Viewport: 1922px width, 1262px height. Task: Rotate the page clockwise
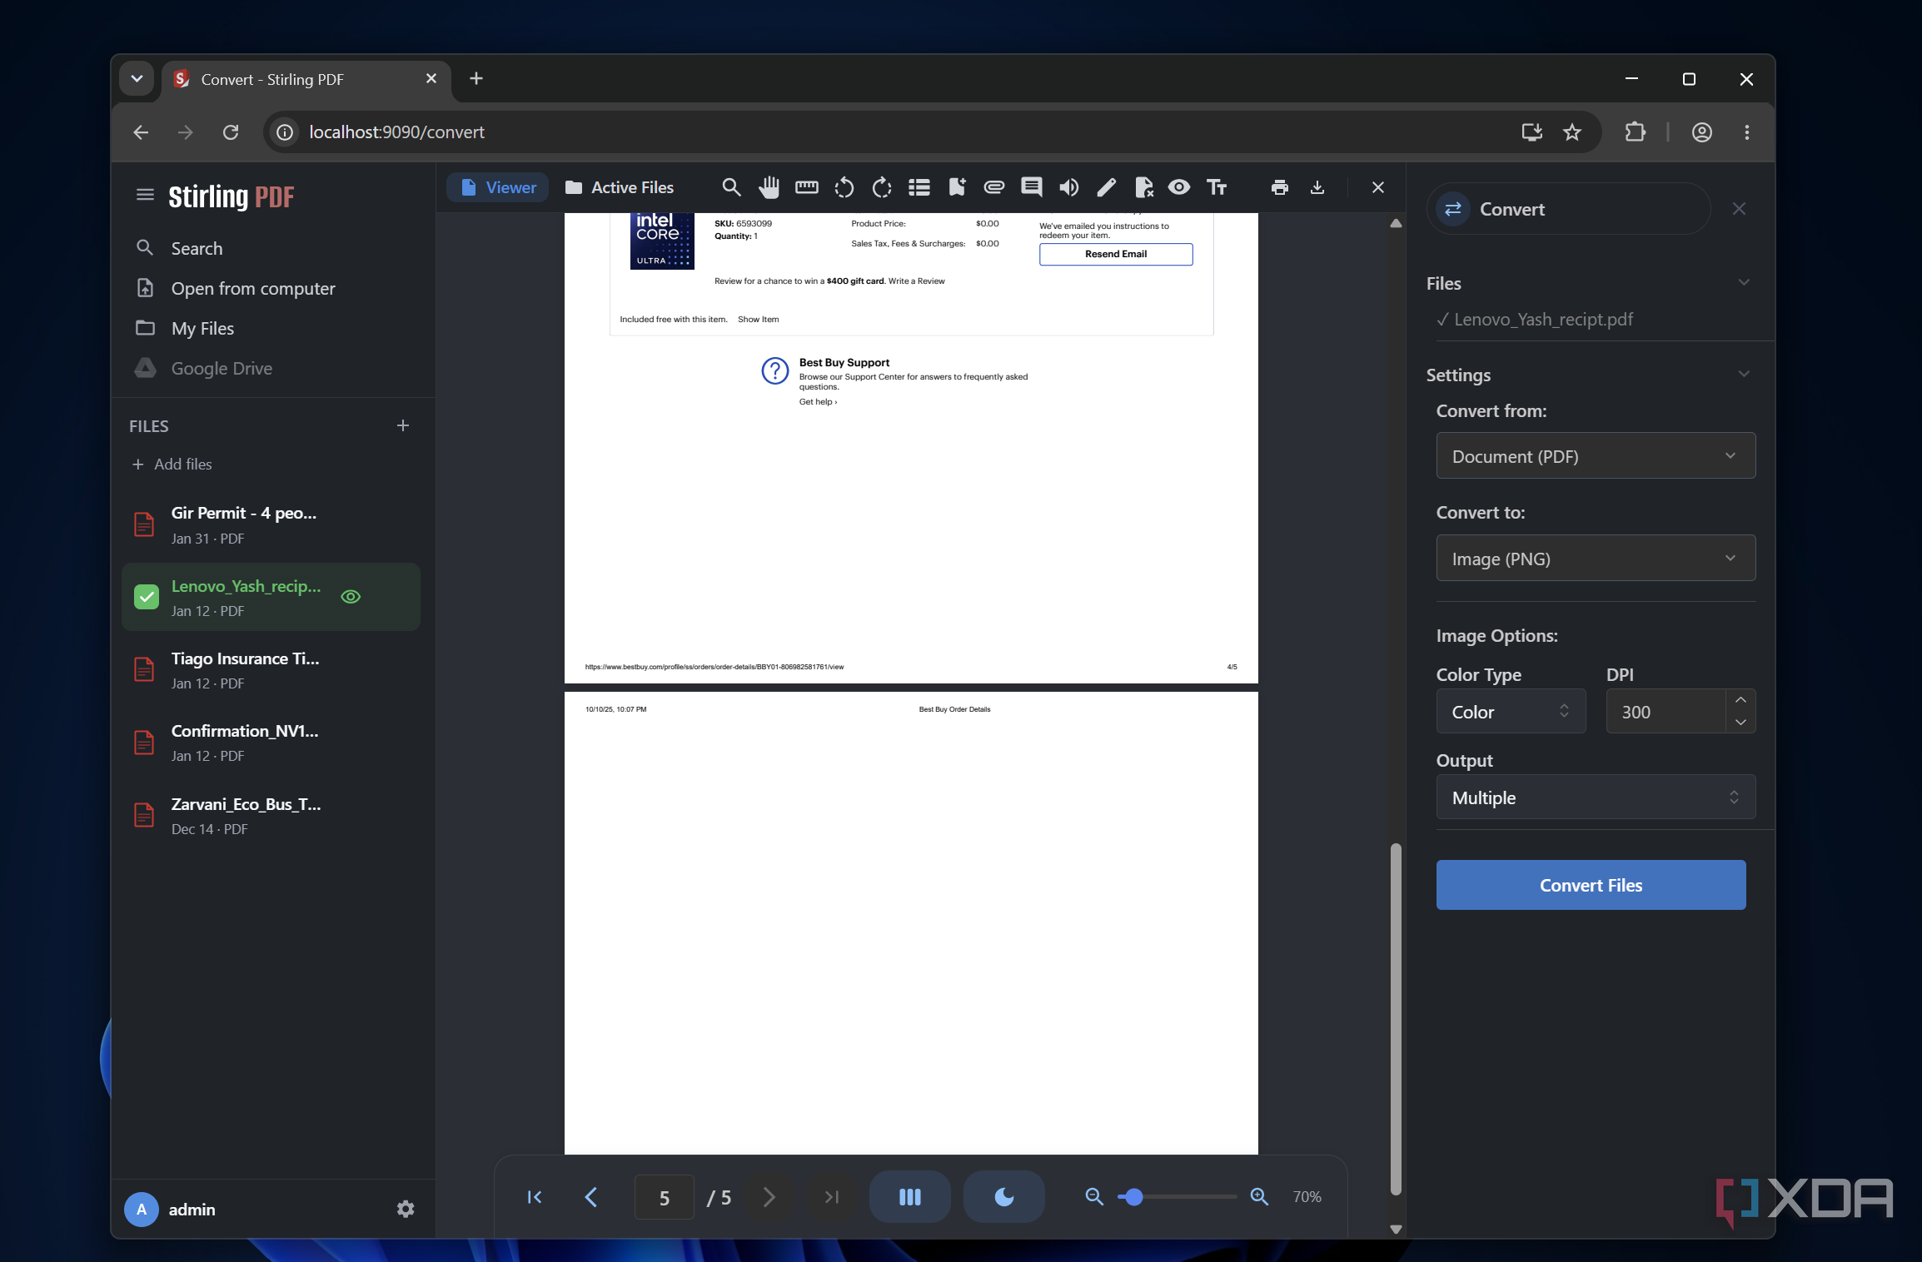(x=881, y=187)
